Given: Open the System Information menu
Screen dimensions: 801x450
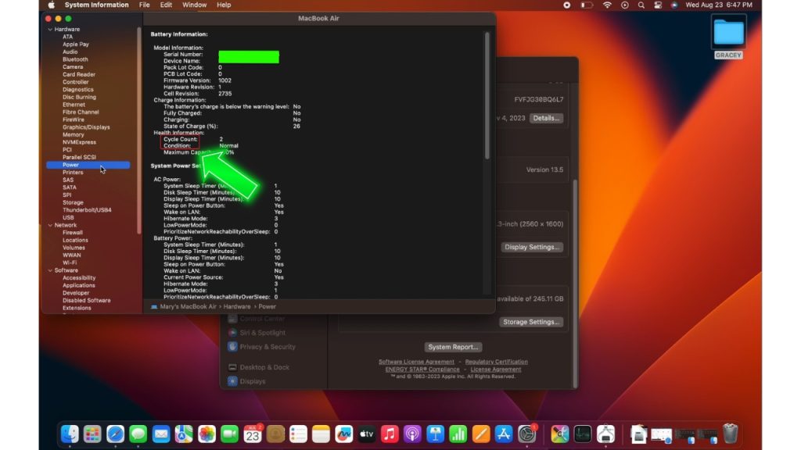Looking at the screenshot, I should tap(96, 5).
